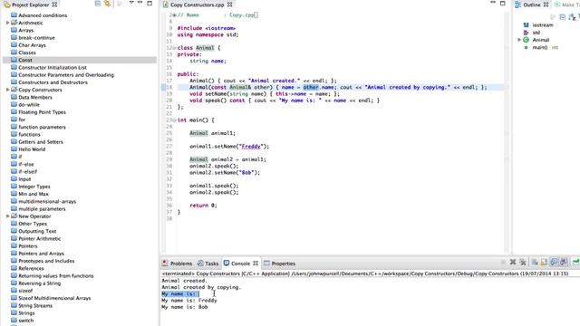The width and height of the screenshot is (580, 326).
Task: Expand the Copy Constructors project
Action: click(x=7, y=90)
